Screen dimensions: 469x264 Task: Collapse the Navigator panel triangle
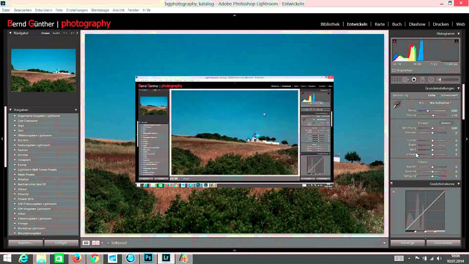coord(10,33)
